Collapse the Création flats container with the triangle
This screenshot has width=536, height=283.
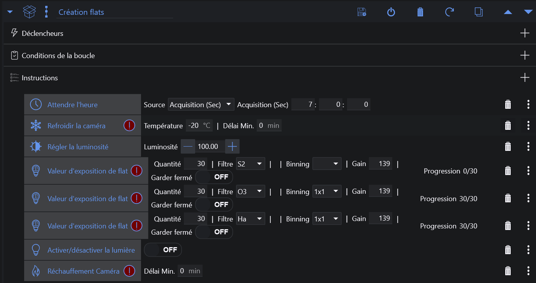point(10,12)
